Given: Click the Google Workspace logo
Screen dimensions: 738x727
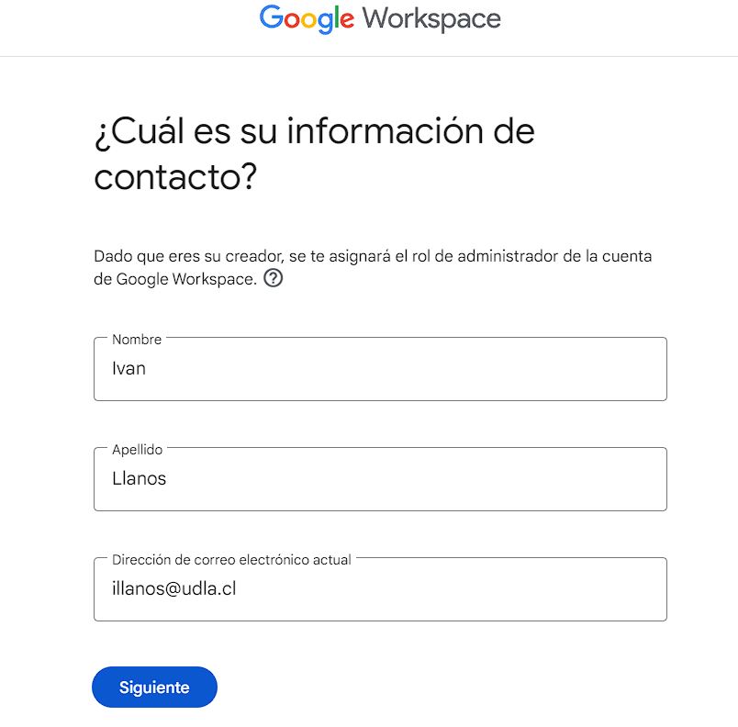Looking at the screenshot, I should tap(380, 19).
